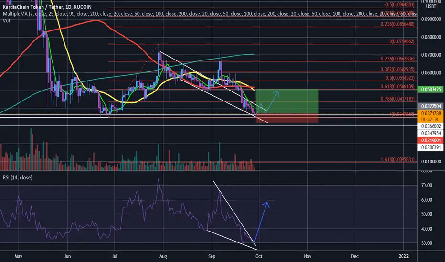Select the green long position target zone
Image resolution: width=445 pixels, height=262 pixels.
[287, 101]
